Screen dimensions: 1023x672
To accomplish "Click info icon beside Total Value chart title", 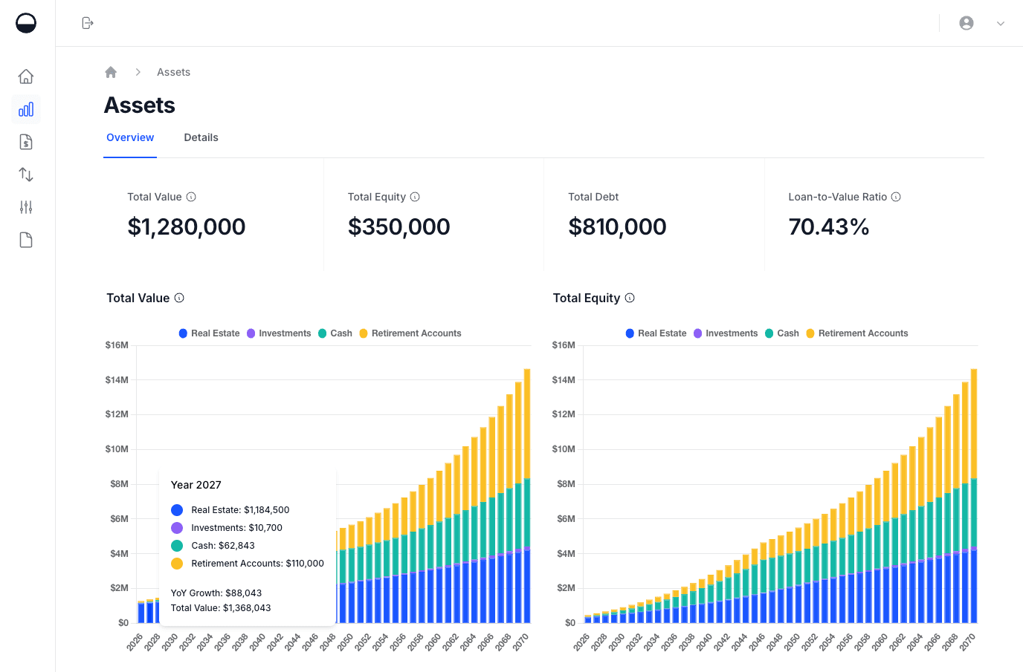I will [179, 298].
